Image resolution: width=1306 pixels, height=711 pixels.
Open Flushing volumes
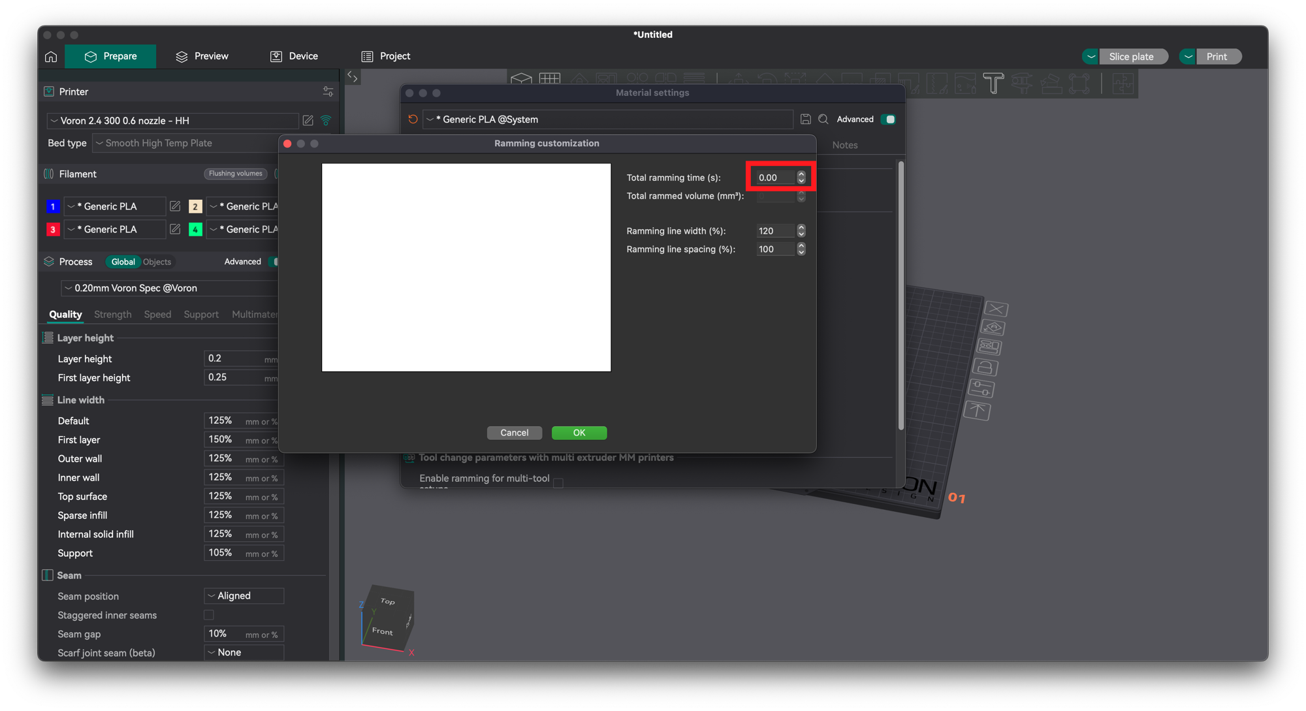(235, 174)
